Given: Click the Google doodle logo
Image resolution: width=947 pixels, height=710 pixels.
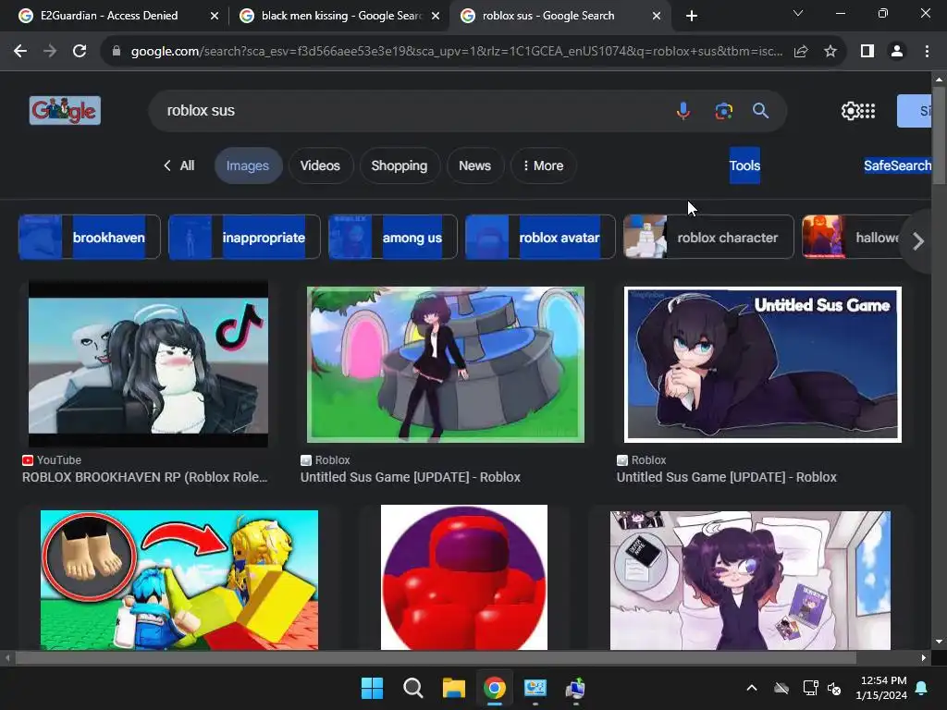Looking at the screenshot, I should [x=66, y=111].
